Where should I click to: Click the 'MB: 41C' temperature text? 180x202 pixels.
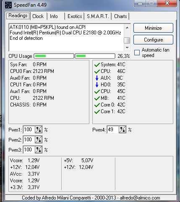tap(113, 98)
